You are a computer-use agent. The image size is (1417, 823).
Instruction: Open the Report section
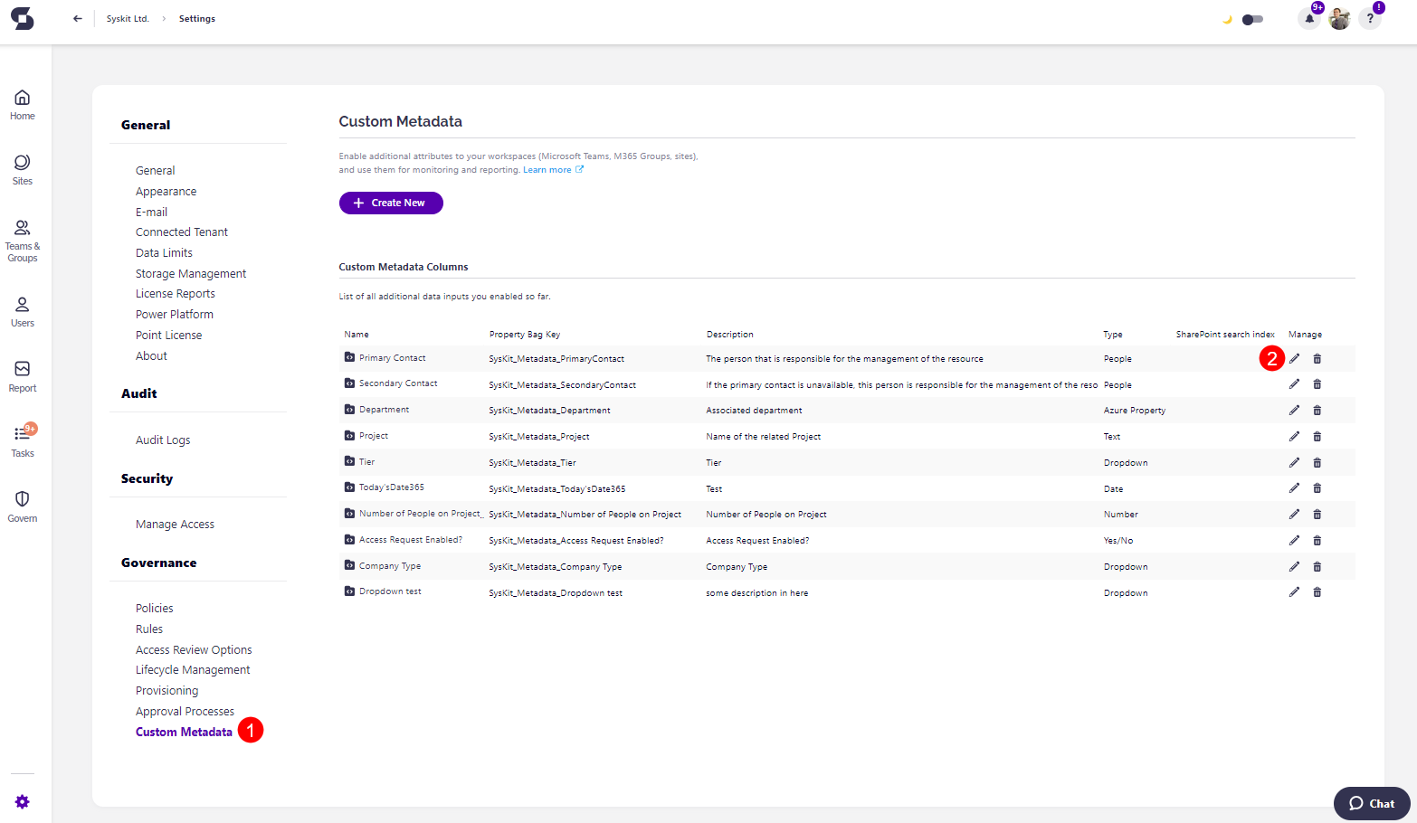(22, 374)
